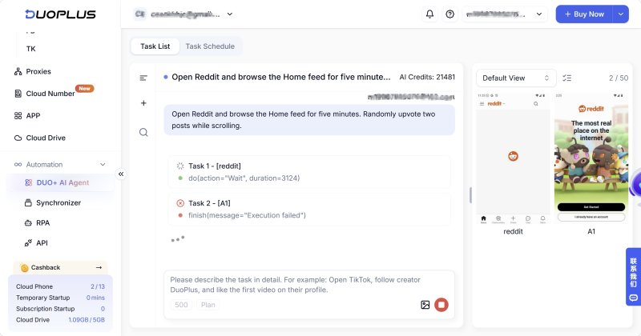The width and height of the screenshot is (641, 336).
Task: Click the 2 / 50 device counter
Action: [x=619, y=78]
